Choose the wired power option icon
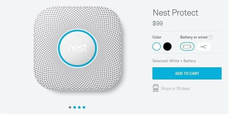This screenshot has height=114, width=229. click(204, 46)
